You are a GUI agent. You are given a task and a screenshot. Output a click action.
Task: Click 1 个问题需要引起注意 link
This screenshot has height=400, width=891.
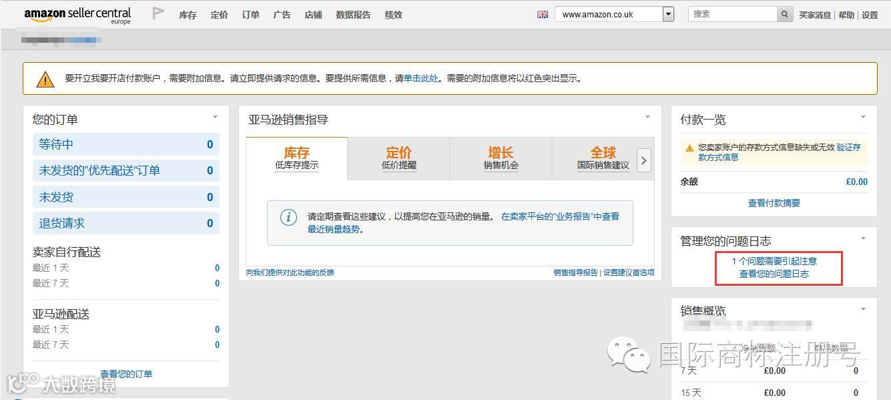click(x=774, y=261)
